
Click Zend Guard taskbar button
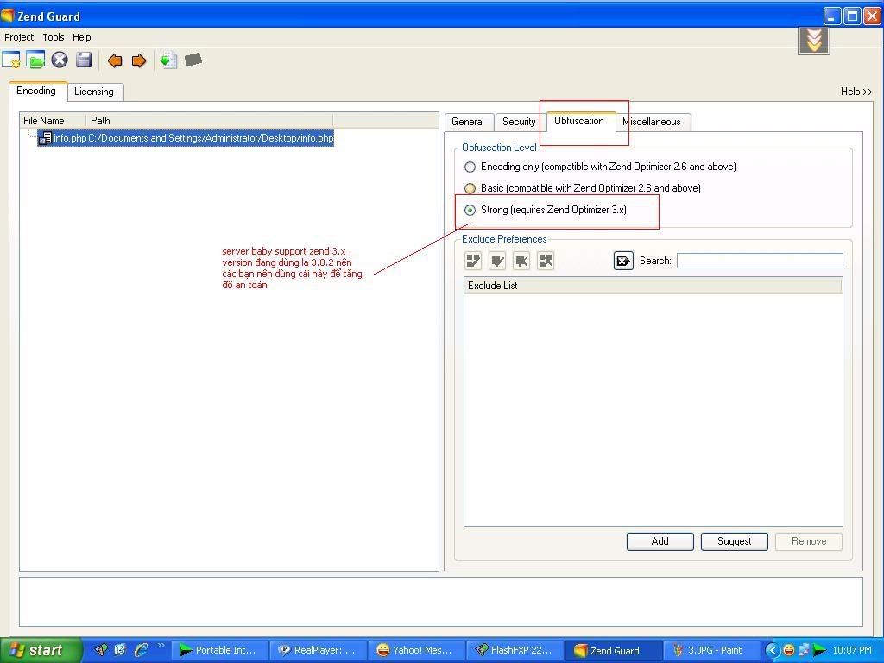coord(614,650)
